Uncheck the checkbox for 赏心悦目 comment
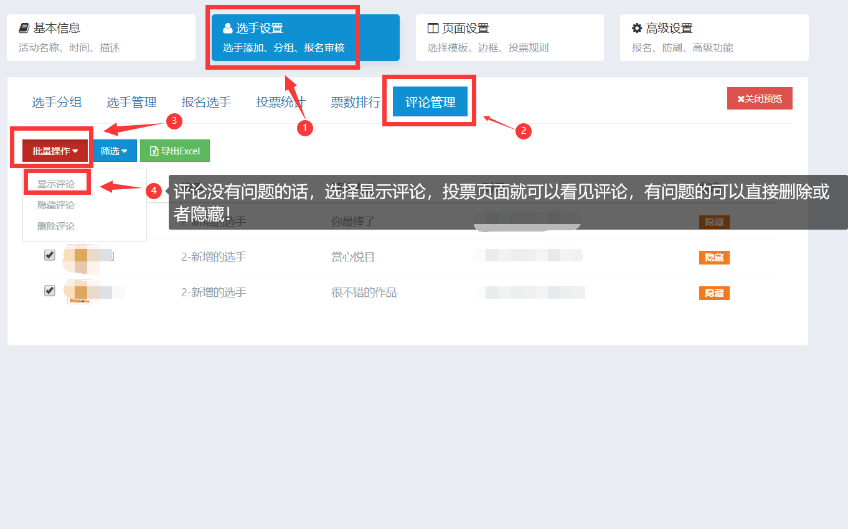Viewport: 848px width, 529px height. coord(50,255)
